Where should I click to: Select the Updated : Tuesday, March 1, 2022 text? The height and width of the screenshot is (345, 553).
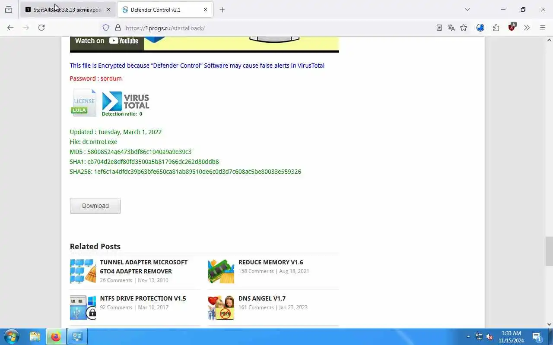[x=116, y=132]
